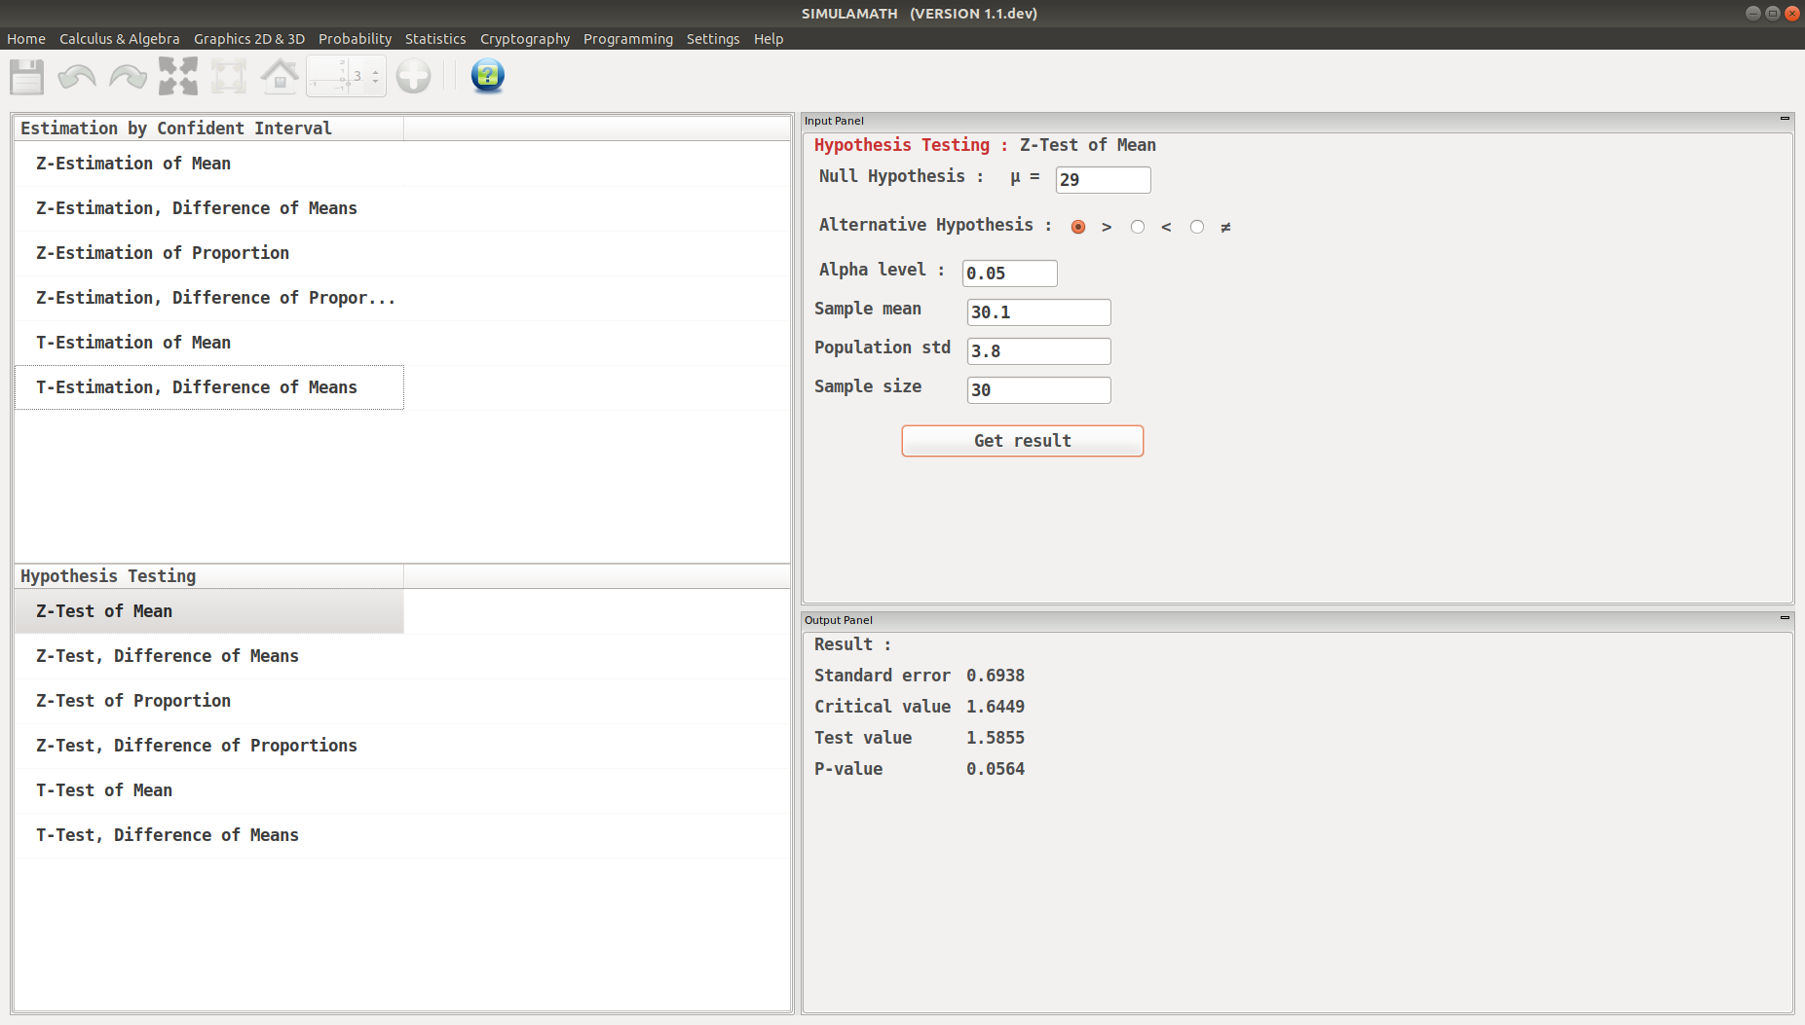The height and width of the screenshot is (1025, 1805).
Task: Collapse the Output Panel with its minimize icon
Action: point(1785,618)
